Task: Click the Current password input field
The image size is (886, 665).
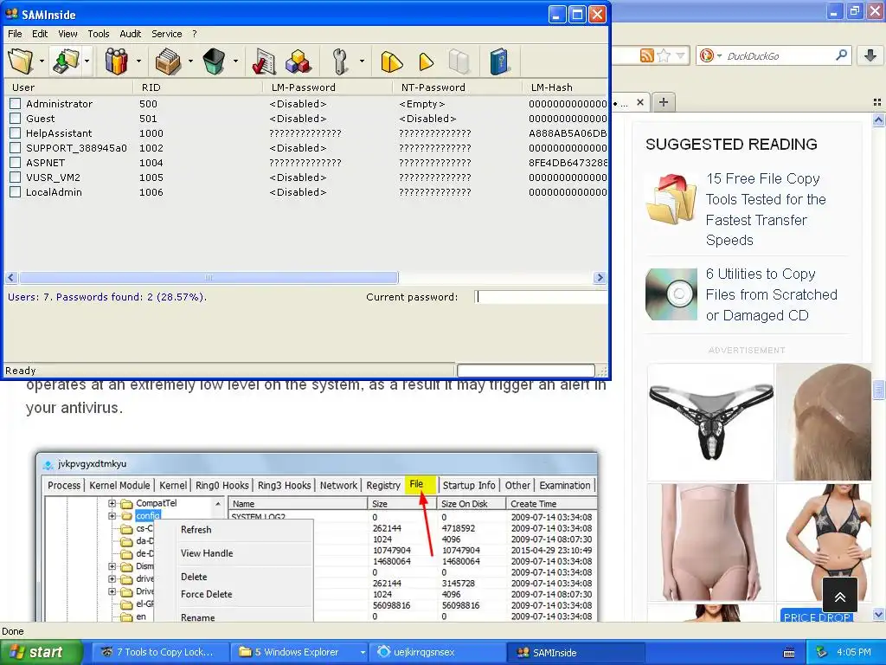Action: pyautogui.click(x=541, y=297)
